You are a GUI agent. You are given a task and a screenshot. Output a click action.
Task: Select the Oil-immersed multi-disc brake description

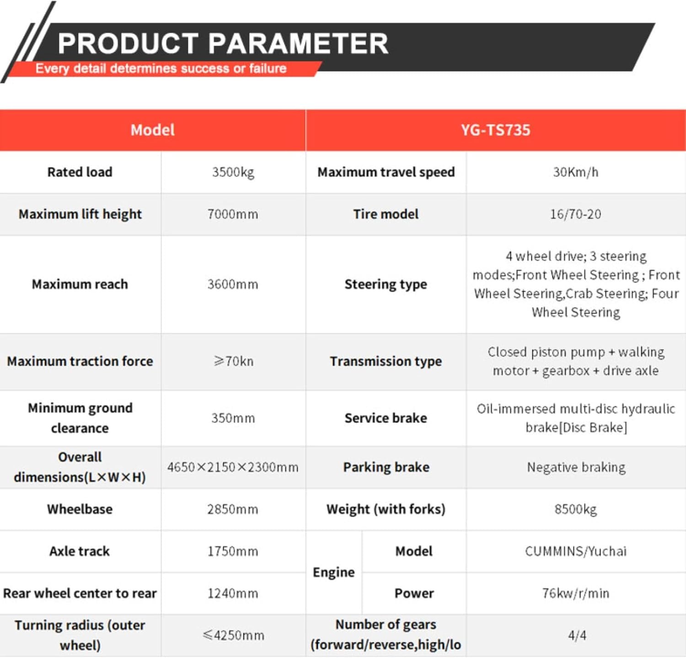coord(575,418)
